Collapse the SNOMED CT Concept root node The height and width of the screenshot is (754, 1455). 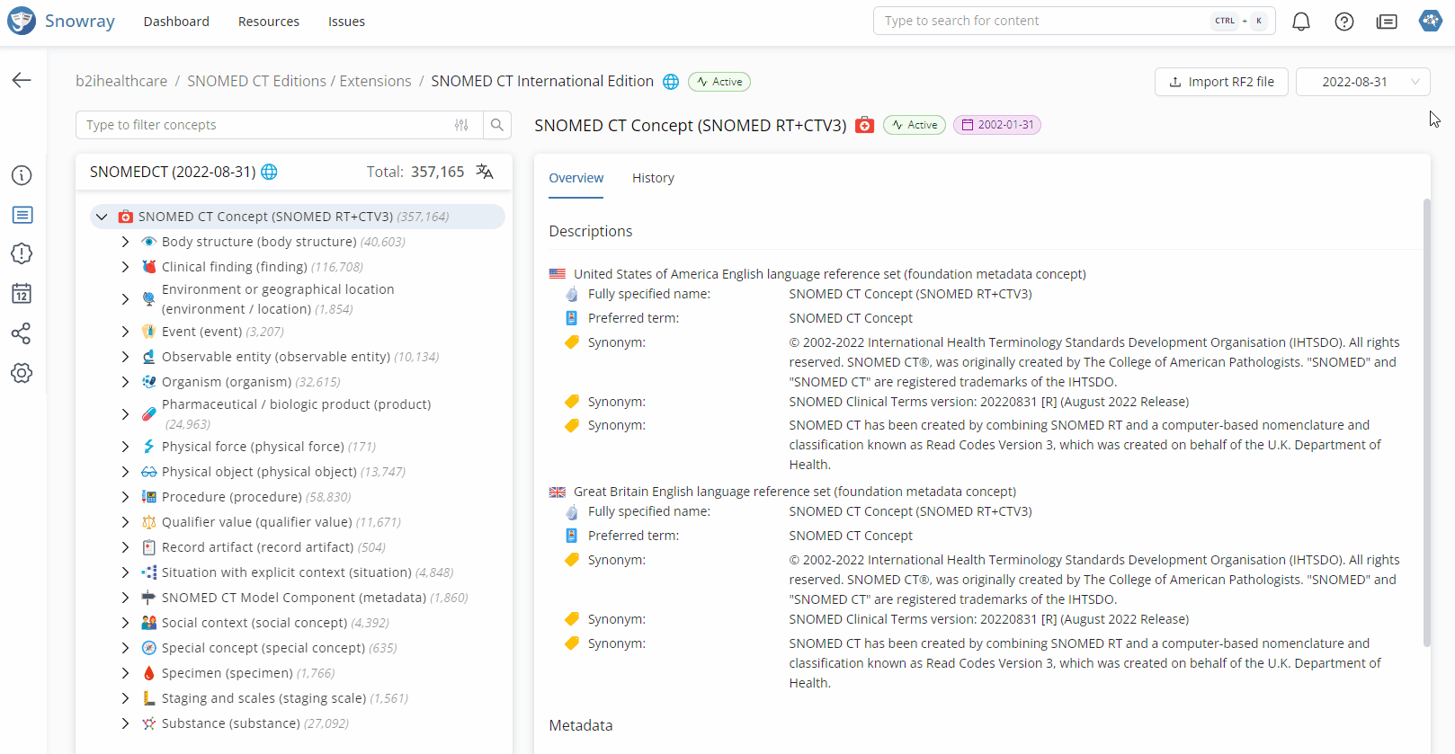tap(102, 217)
